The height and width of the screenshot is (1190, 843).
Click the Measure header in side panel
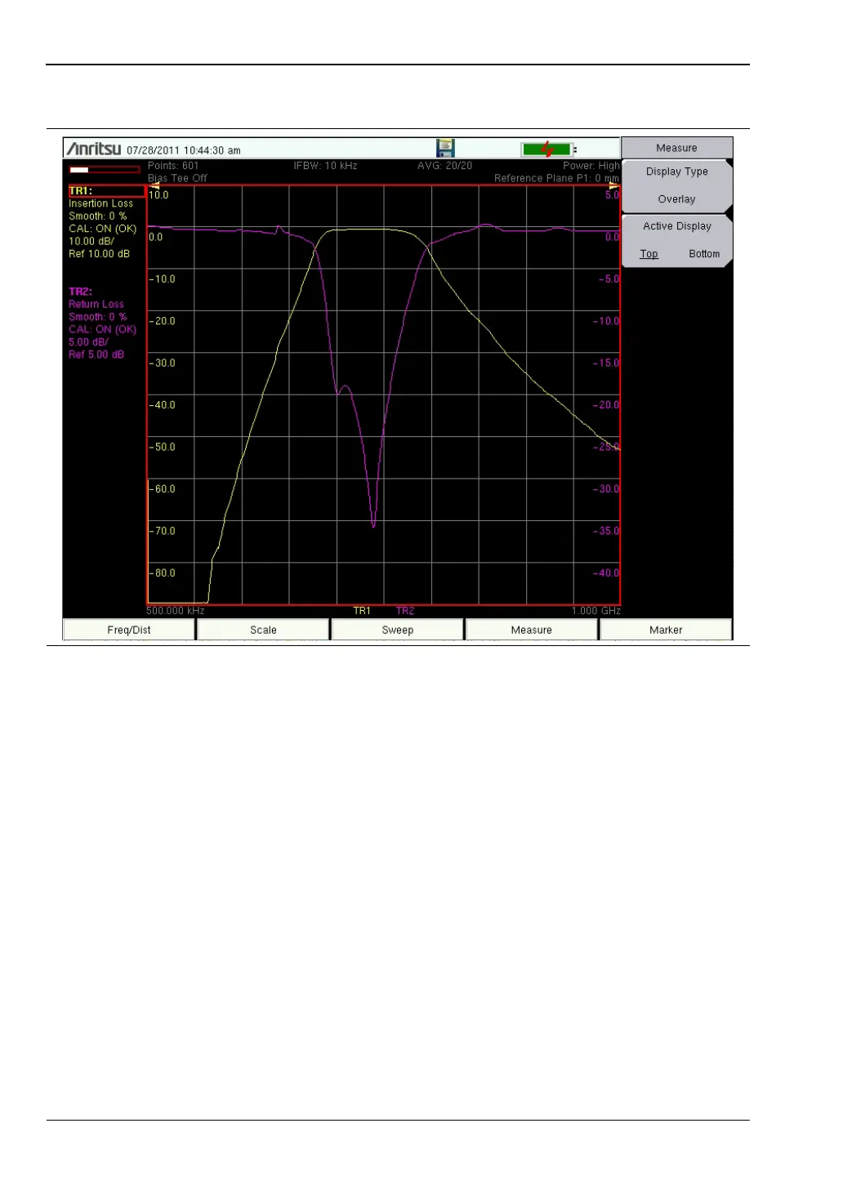click(677, 148)
